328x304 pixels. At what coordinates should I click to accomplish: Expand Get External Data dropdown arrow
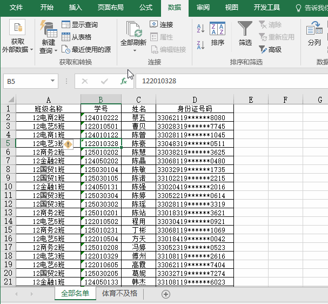coord(31,50)
